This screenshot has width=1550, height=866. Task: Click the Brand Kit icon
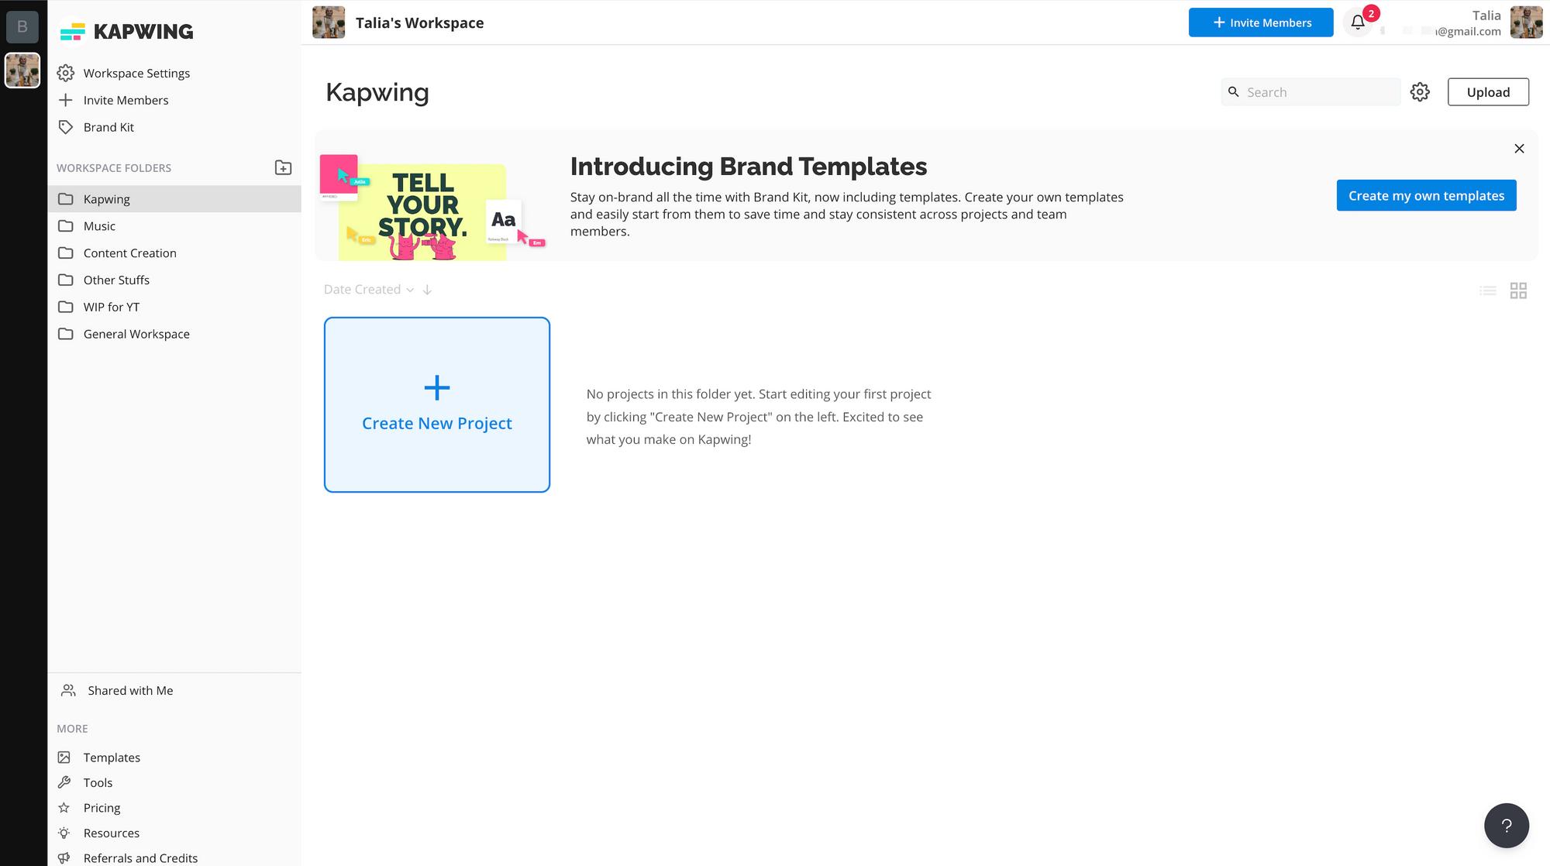67,126
